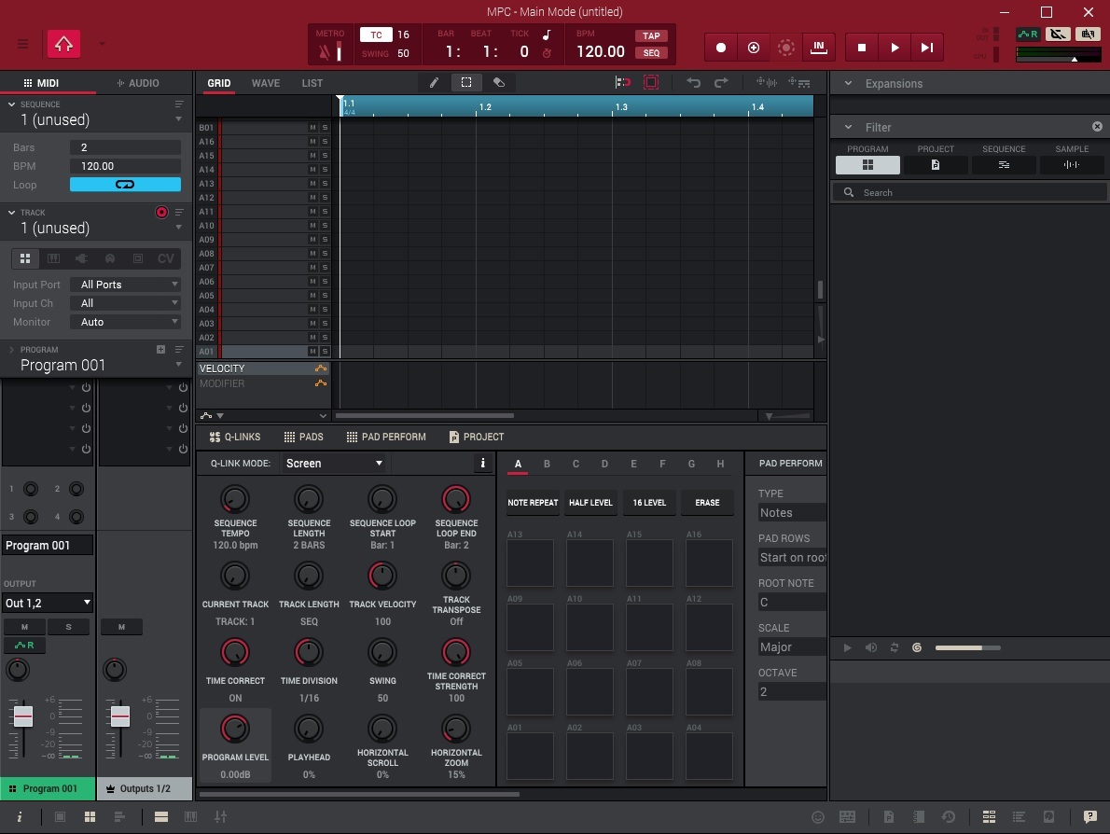Image resolution: width=1110 pixels, height=834 pixels.
Task: Mute pad A01 in grid row
Action: pyautogui.click(x=312, y=351)
